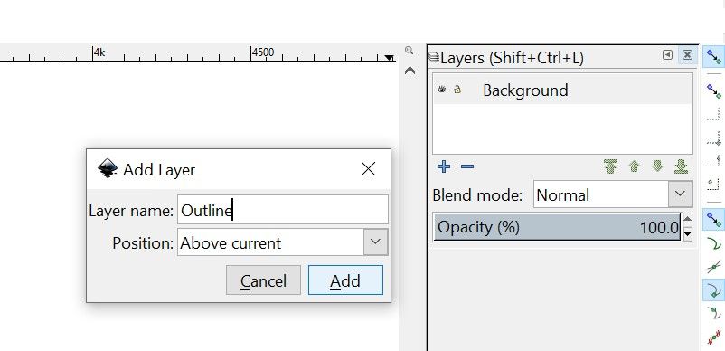725x351 pixels.
Task: Click the Inkscape logo in dialog title
Action: [x=108, y=169]
